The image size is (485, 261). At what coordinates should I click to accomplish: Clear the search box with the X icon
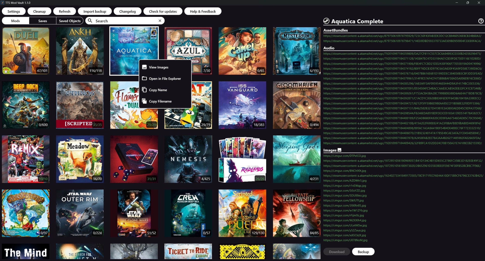[160, 21]
